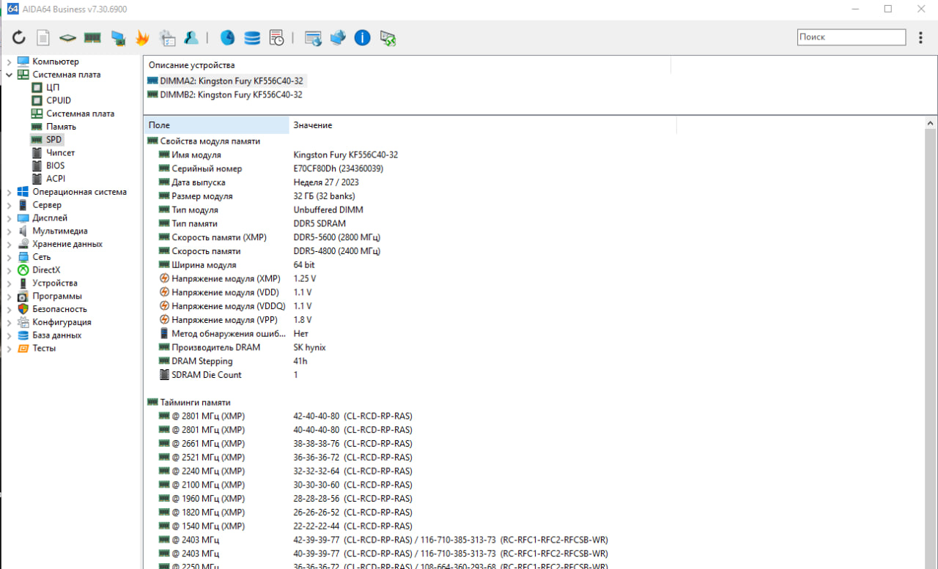938x569 pixels.
Task: Expand the Операционная система branch
Action: click(x=9, y=192)
